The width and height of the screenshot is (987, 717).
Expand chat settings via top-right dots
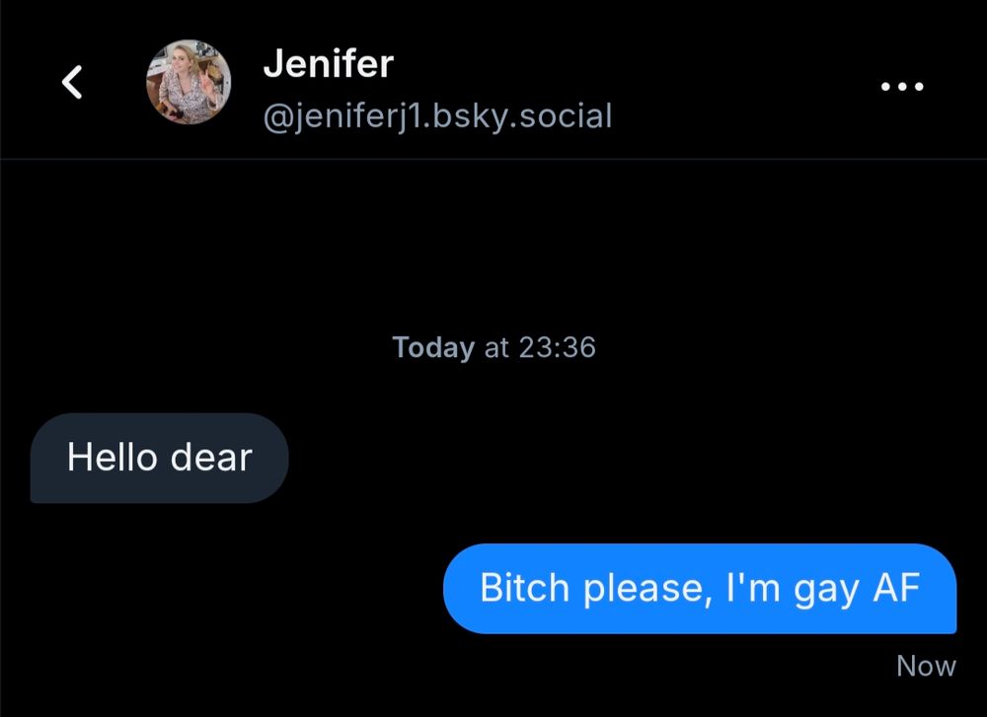(x=902, y=86)
